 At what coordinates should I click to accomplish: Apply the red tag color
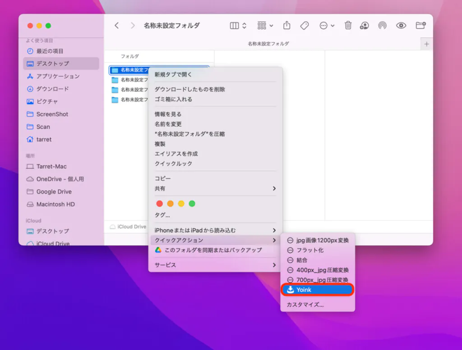pyautogui.click(x=159, y=204)
